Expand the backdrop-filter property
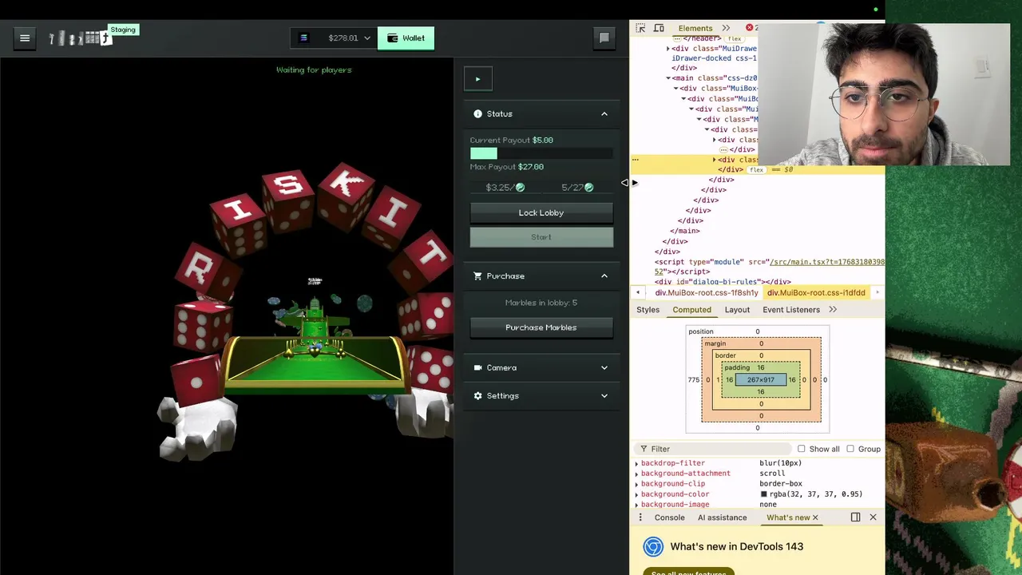This screenshot has height=575, width=1022. (x=637, y=463)
